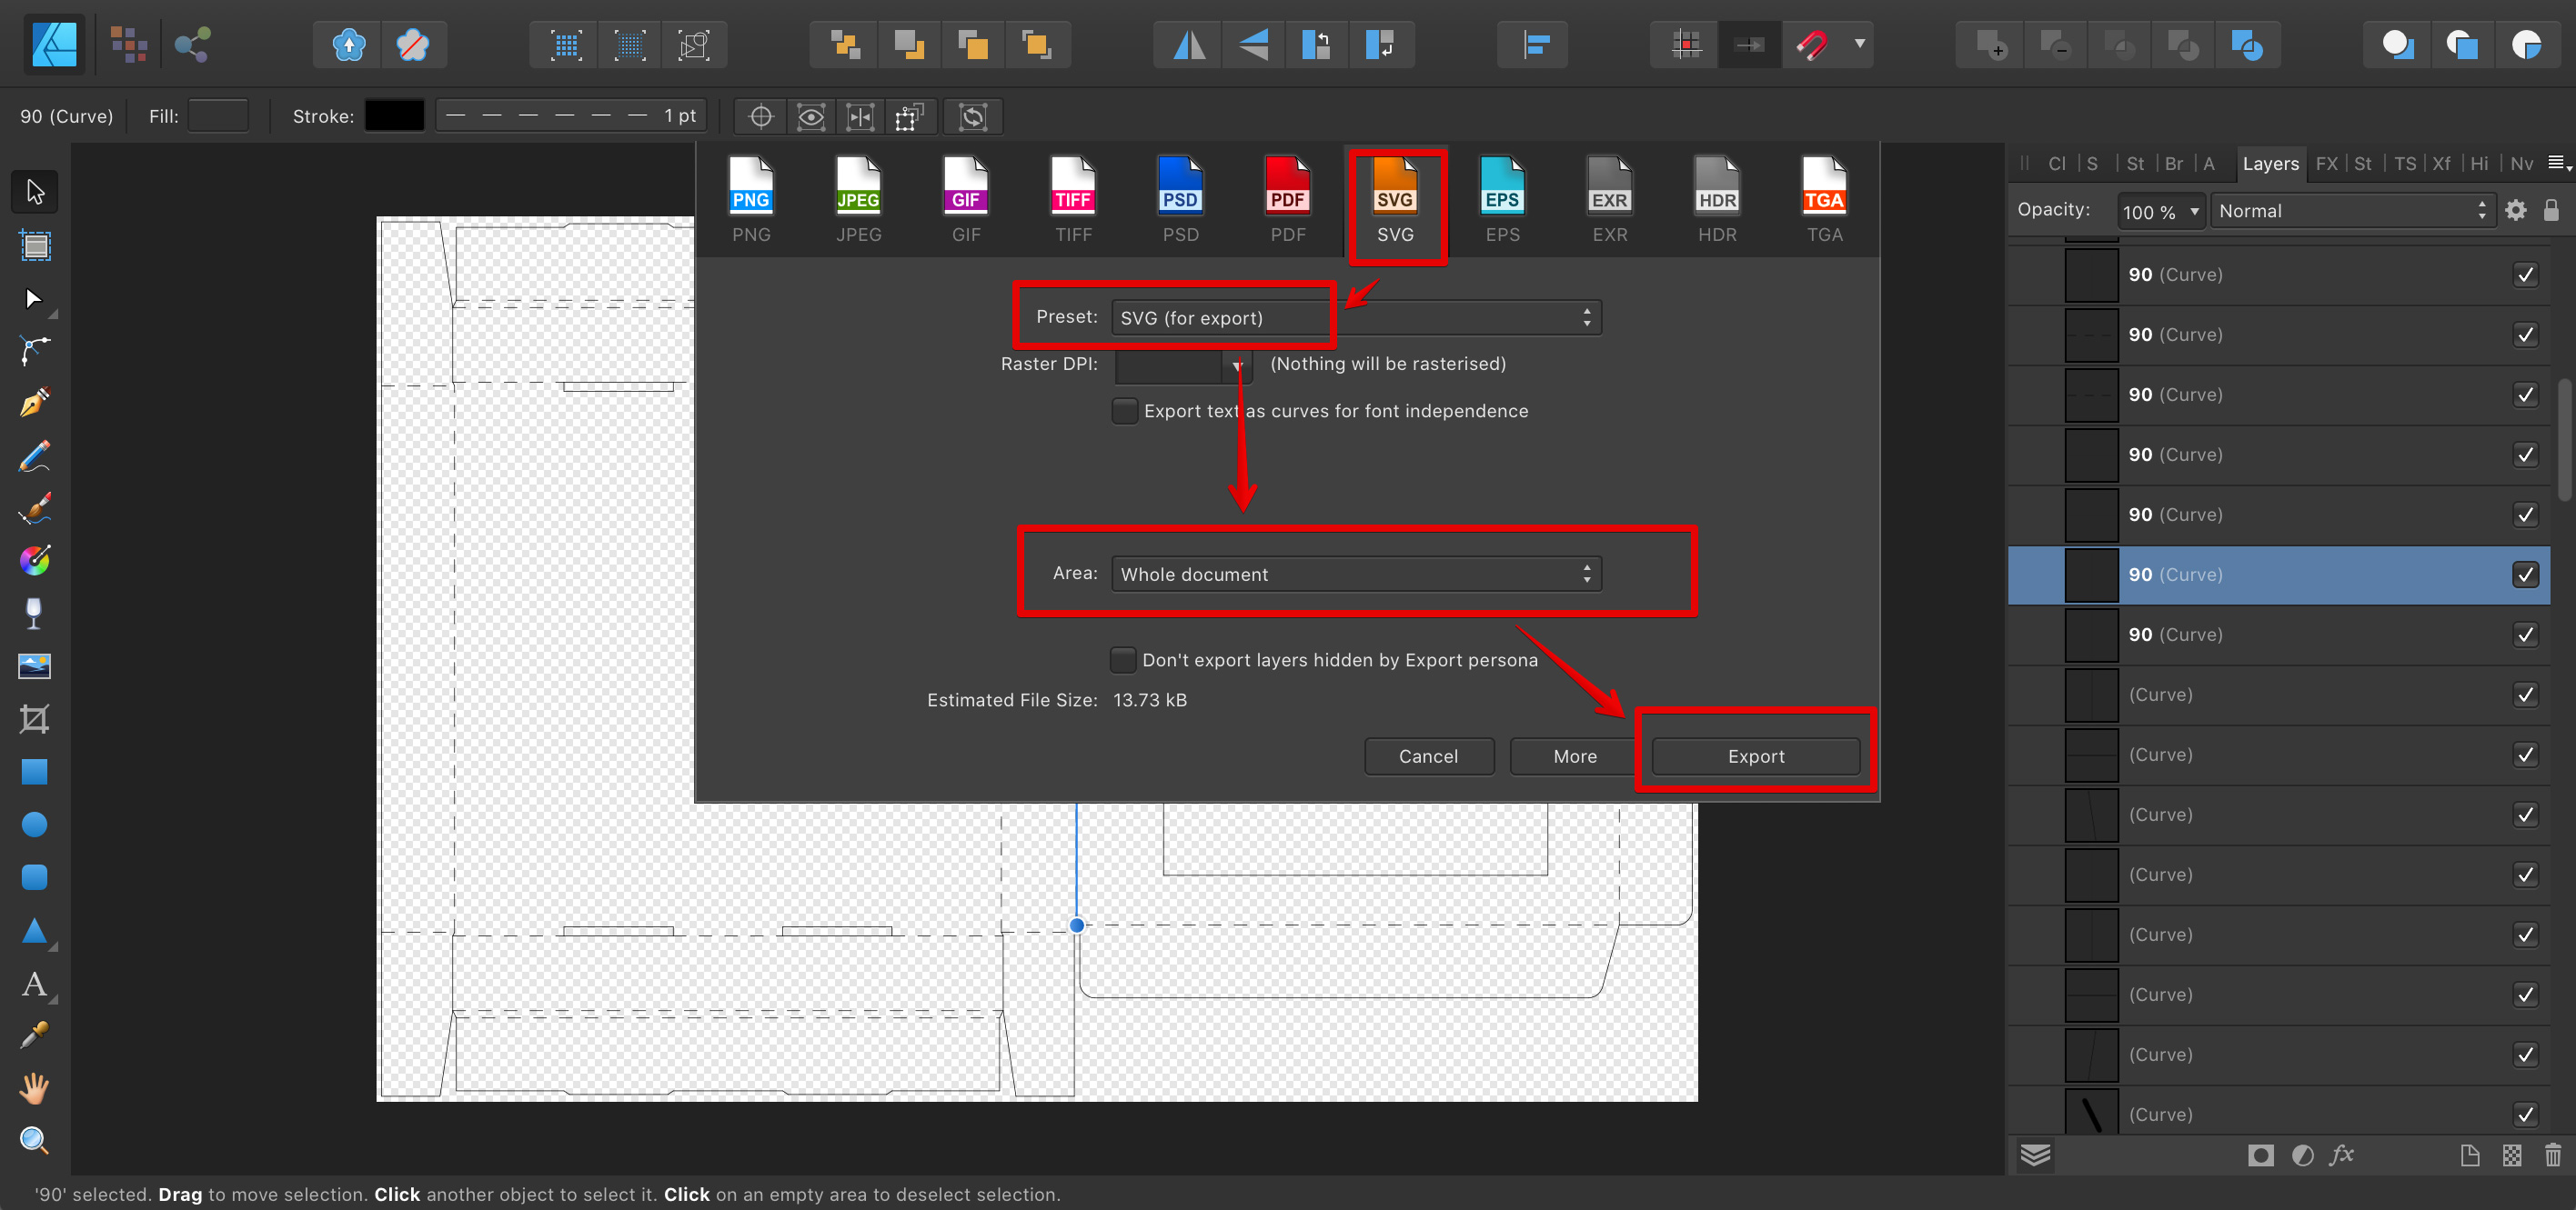2576x1210 pixels.
Task: Open the Area dropdown
Action: tap(1354, 574)
